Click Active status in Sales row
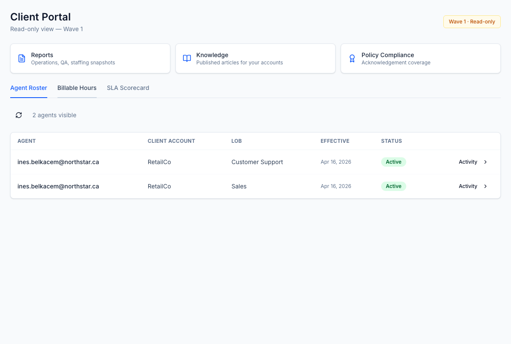The image size is (511, 344). click(393, 186)
